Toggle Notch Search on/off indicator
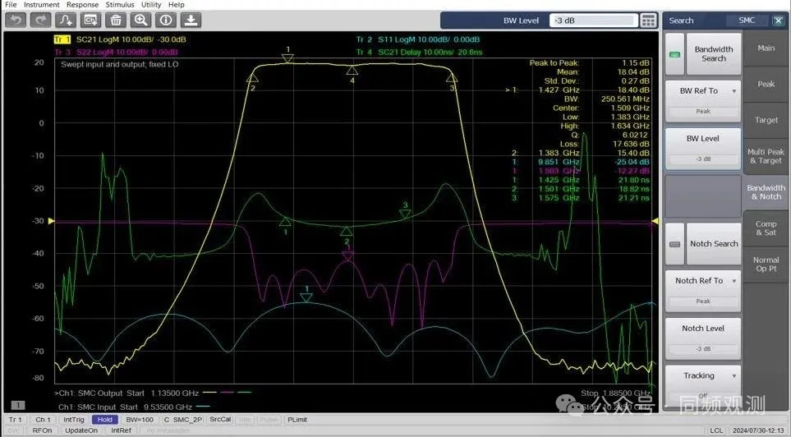 click(x=674, y=244)
